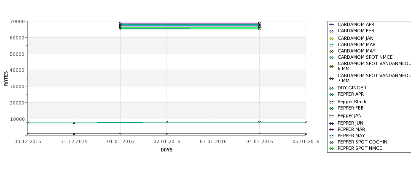The image size is (411, 180).
Task: Select the Pepper JAN legend entry
Action: click(x=349, y=115)
